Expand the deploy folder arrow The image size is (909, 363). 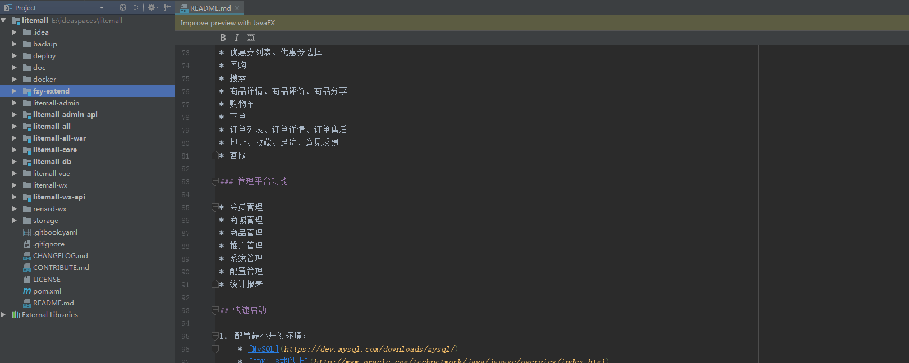[15, 56]
